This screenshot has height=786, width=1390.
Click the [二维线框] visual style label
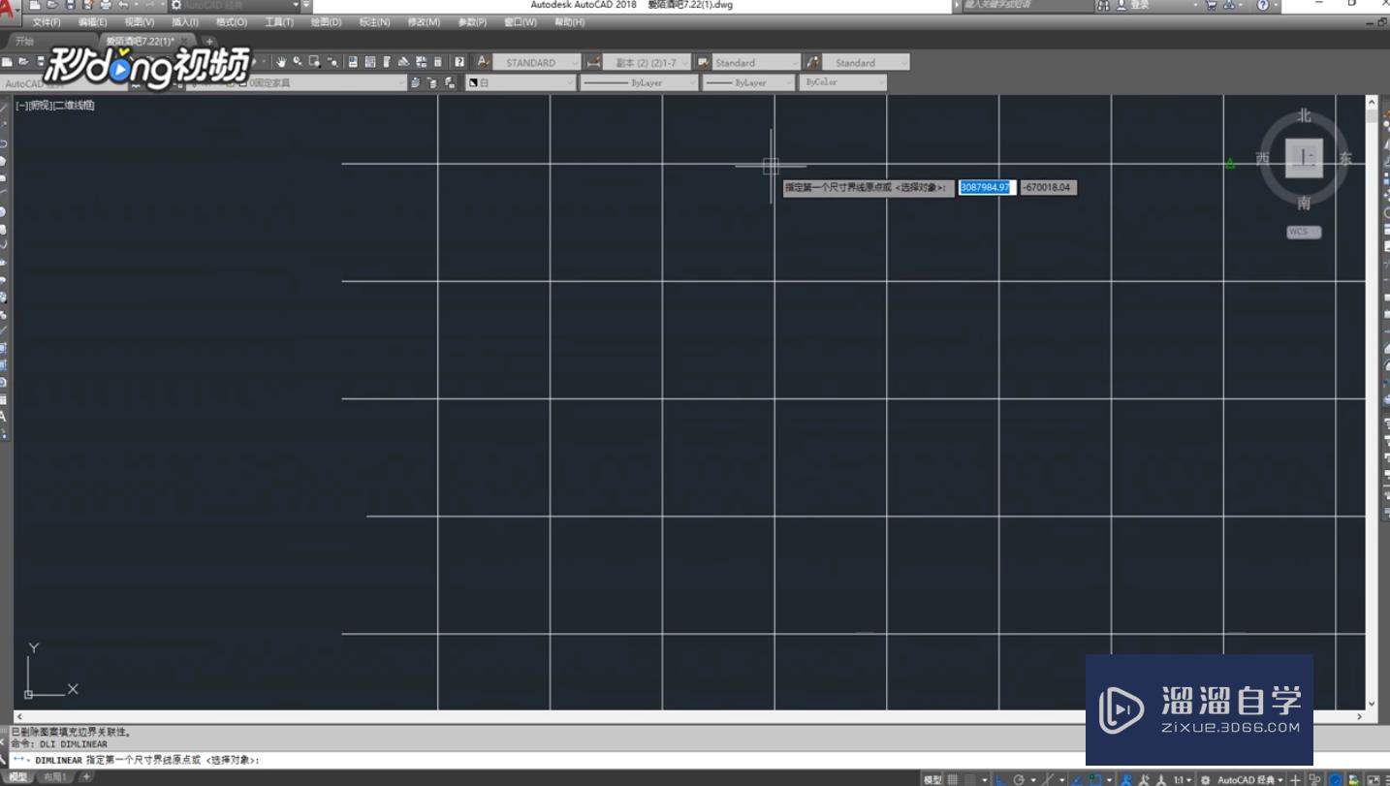(74, 105)
